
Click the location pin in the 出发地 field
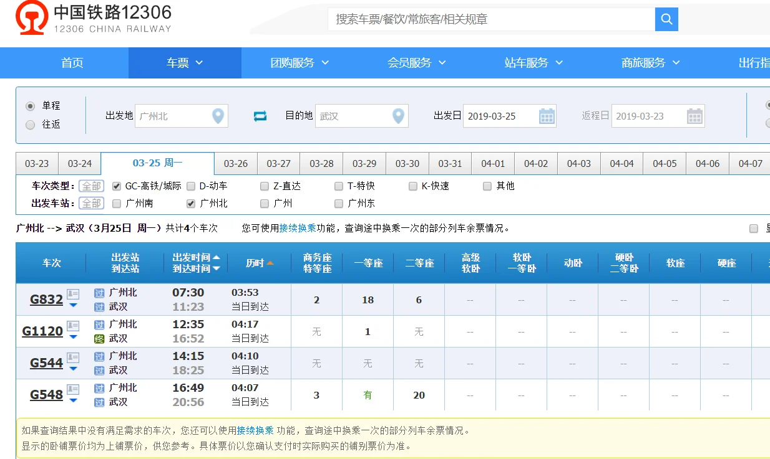pyautogui.click(x=219, y=116)
